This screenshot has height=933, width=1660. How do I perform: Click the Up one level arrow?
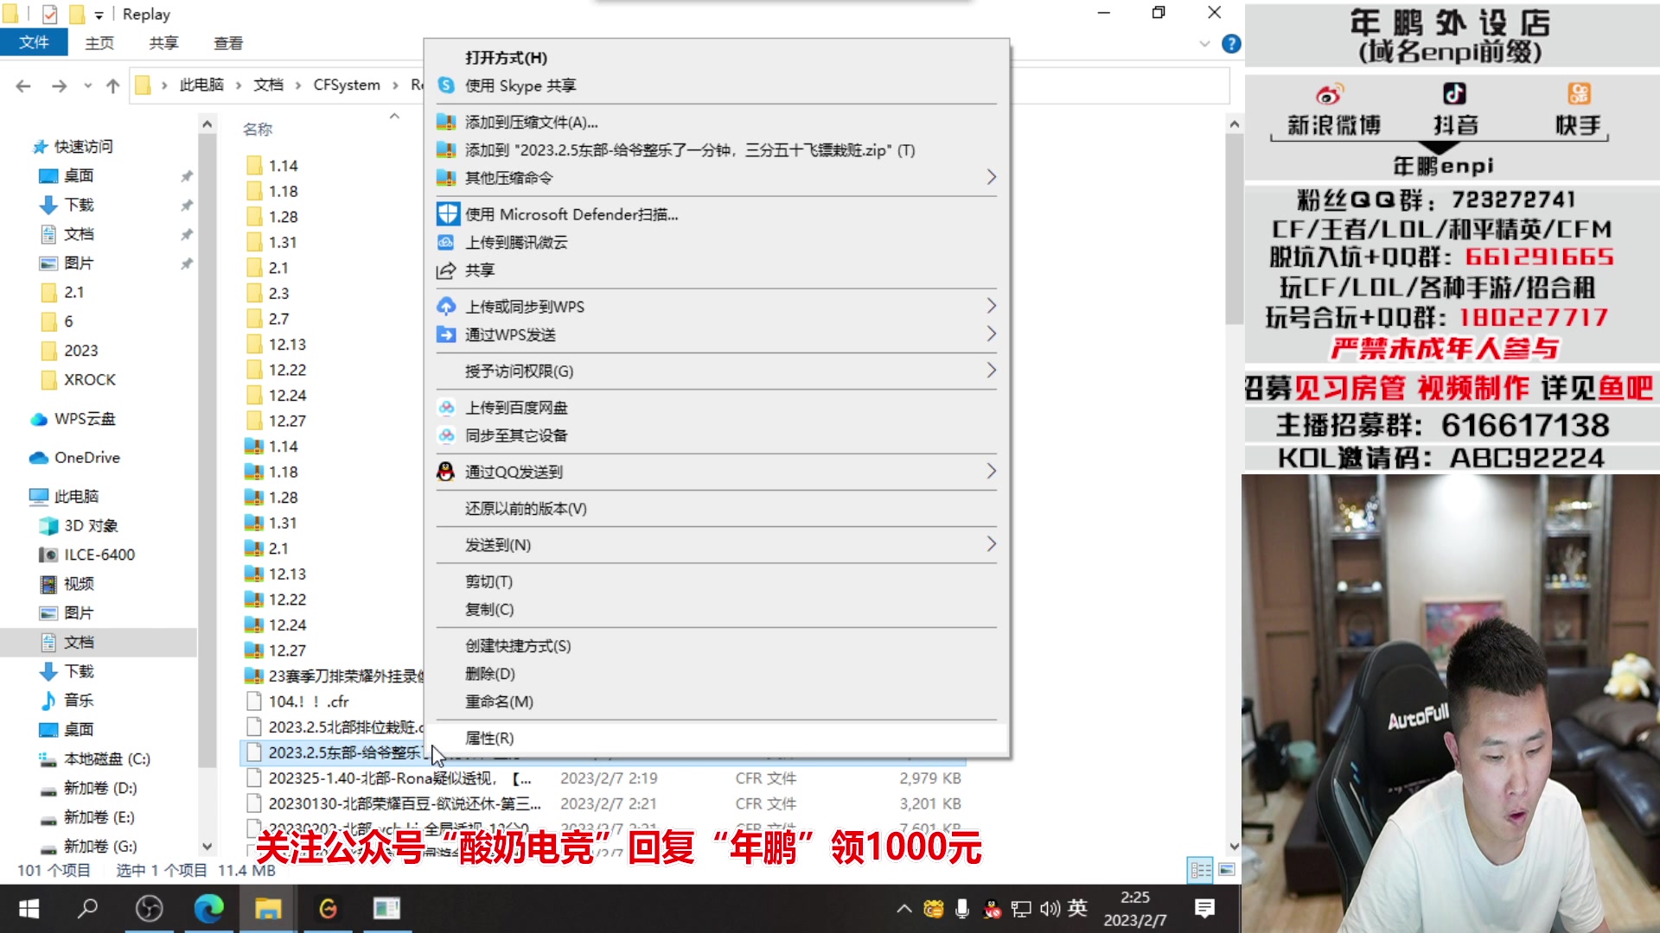[x=113, y=86]
